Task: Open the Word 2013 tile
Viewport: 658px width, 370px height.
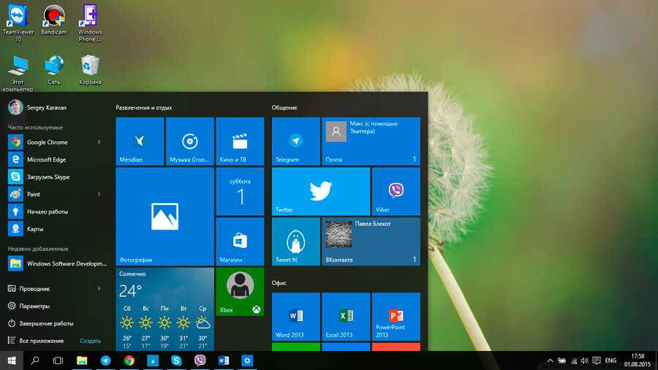Action: [295, 316]
